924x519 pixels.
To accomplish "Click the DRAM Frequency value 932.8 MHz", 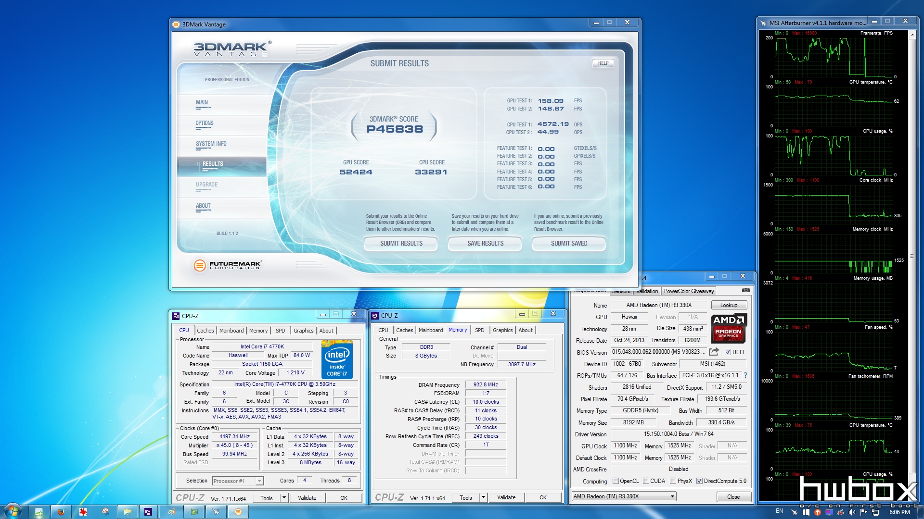I will pyautogui.click(x=486, y=385).
